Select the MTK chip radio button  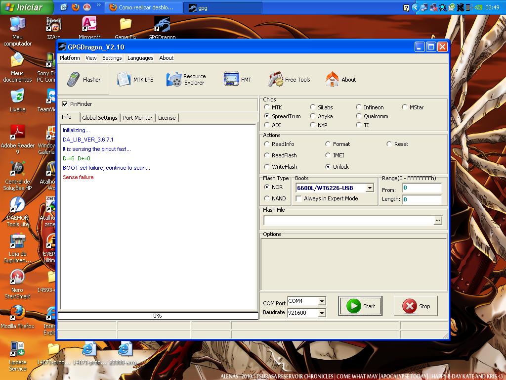coord(266,107)
